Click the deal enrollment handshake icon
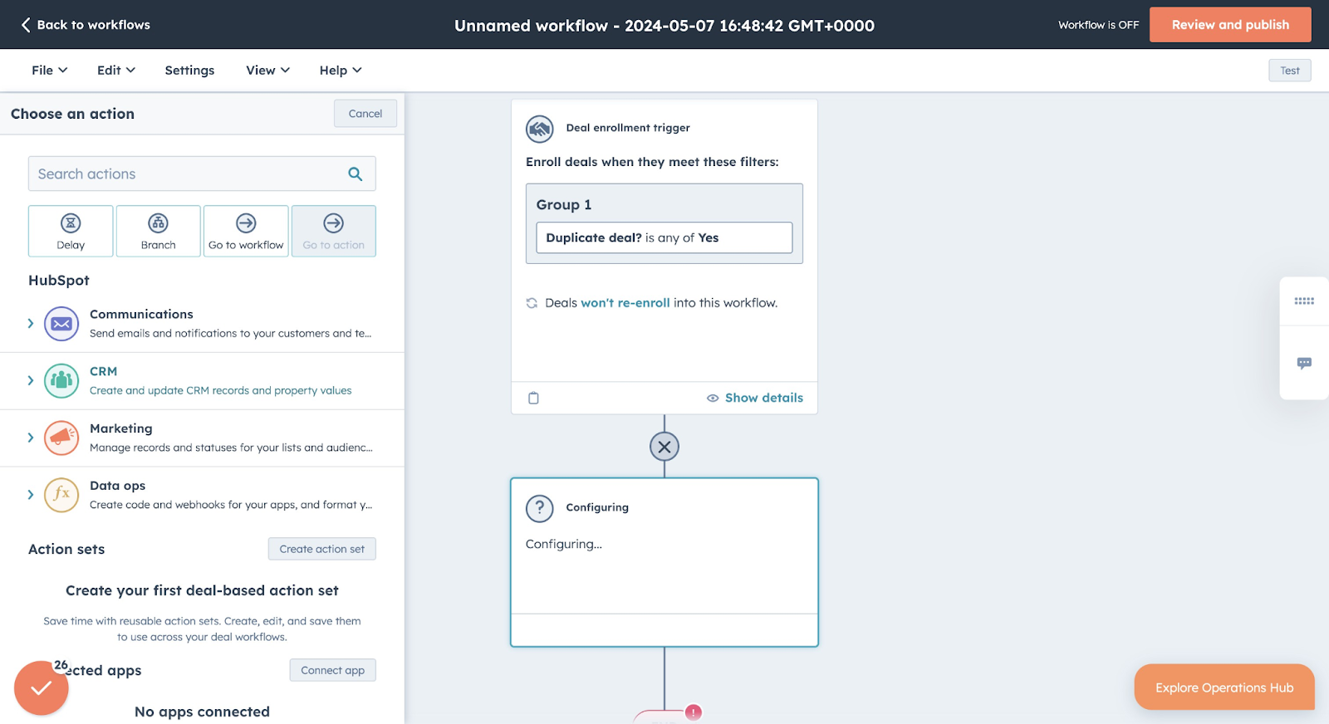Viewport: 1329px width, 724px height. [x=540, y=129]
